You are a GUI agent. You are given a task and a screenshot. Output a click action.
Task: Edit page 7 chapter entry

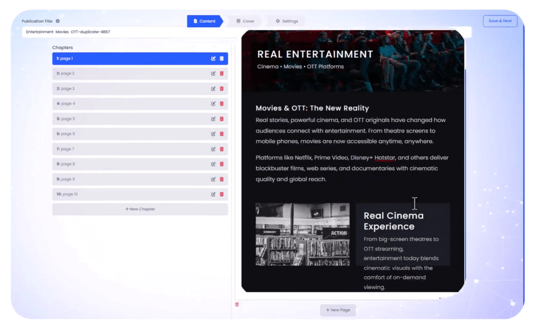213,149
